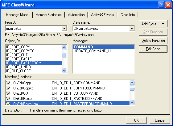
Task: Switch to the Automation tab
Action: (76, 15)
